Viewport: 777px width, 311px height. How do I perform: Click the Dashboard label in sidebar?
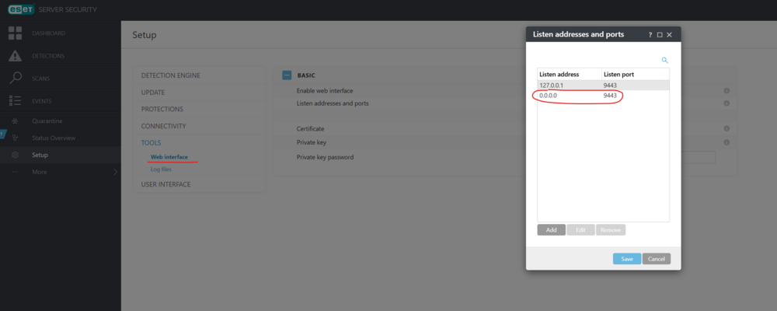[x=48, y=33]
